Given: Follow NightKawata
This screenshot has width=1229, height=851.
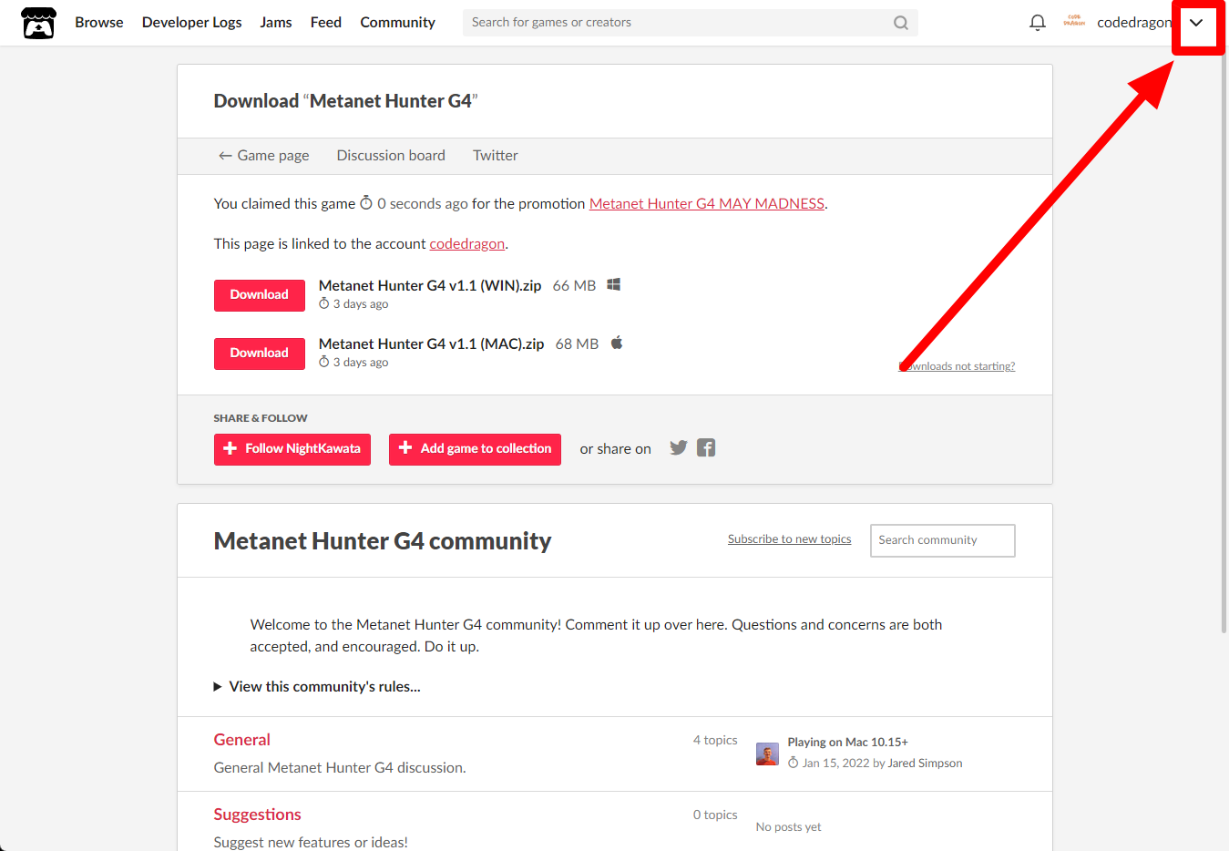Looking at the screenshot, I should 292,449.
